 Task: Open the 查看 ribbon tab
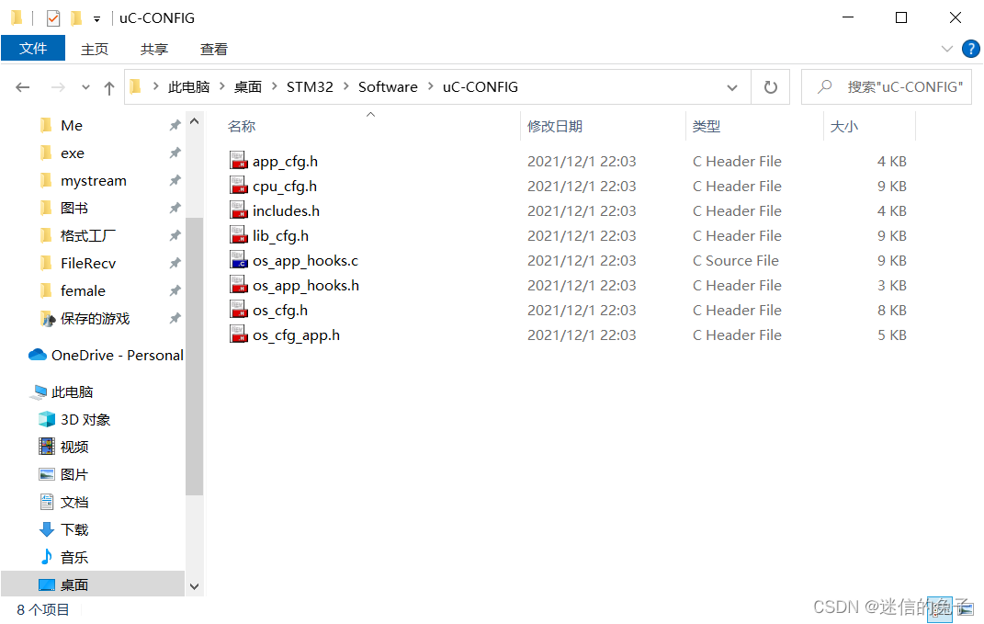[214, 49]
